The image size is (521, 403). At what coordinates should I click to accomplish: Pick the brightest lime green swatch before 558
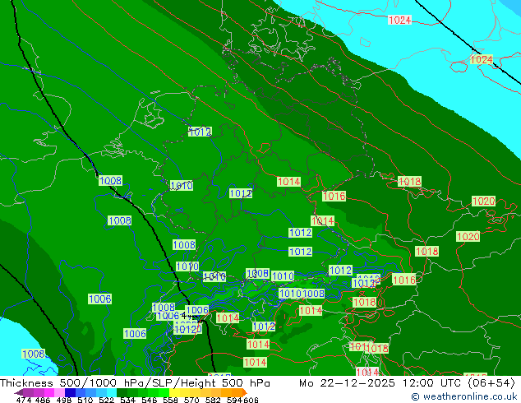coord(164,392)
